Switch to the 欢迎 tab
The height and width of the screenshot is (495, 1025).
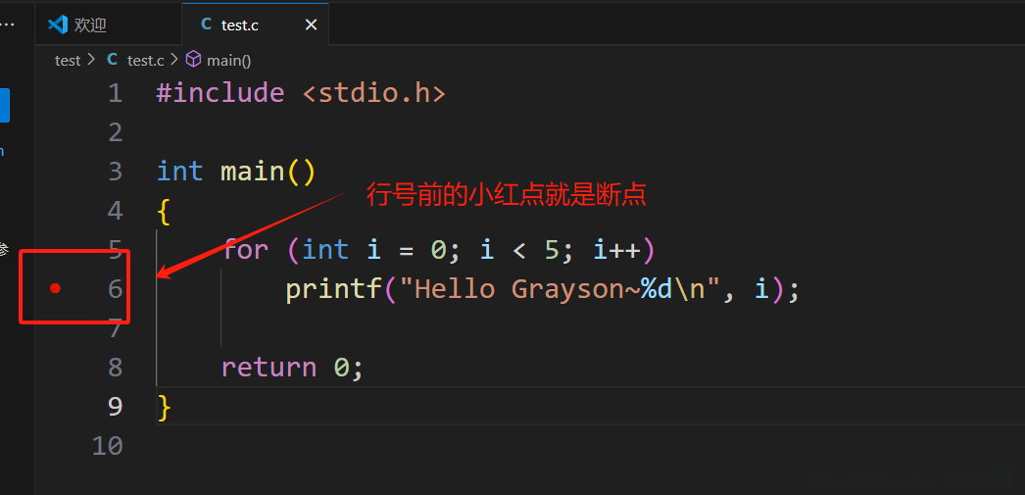[x=90, y=25]
